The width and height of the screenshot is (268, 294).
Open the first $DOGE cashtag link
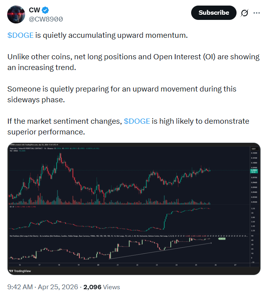[x=20, y=35]
